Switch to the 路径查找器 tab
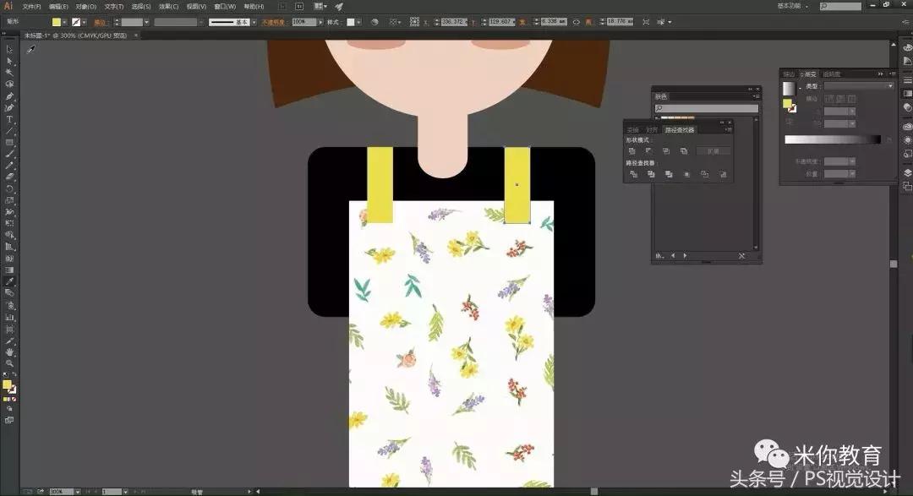Image resolution: width=913 pixels, height=496 pixels. point(680,129)
